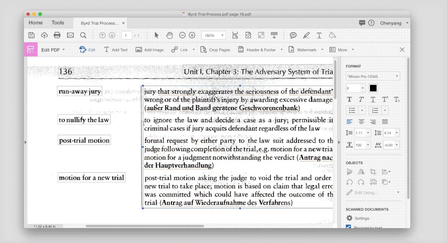
Task: Send file by email envelope icon
Action: 70,36
